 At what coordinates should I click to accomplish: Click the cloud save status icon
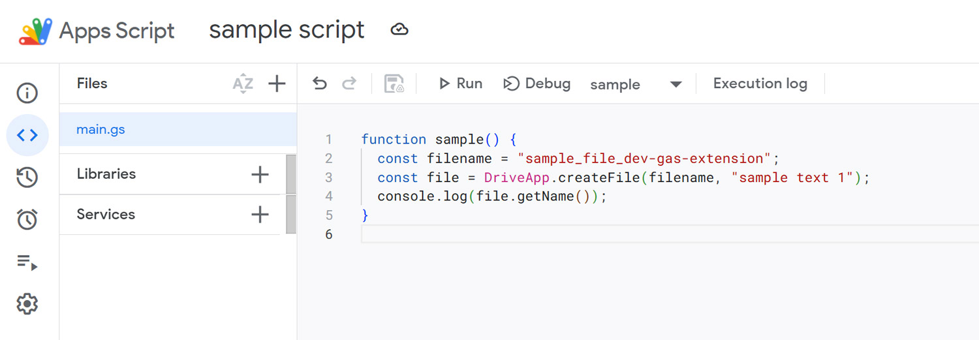[x=399, y=30]
